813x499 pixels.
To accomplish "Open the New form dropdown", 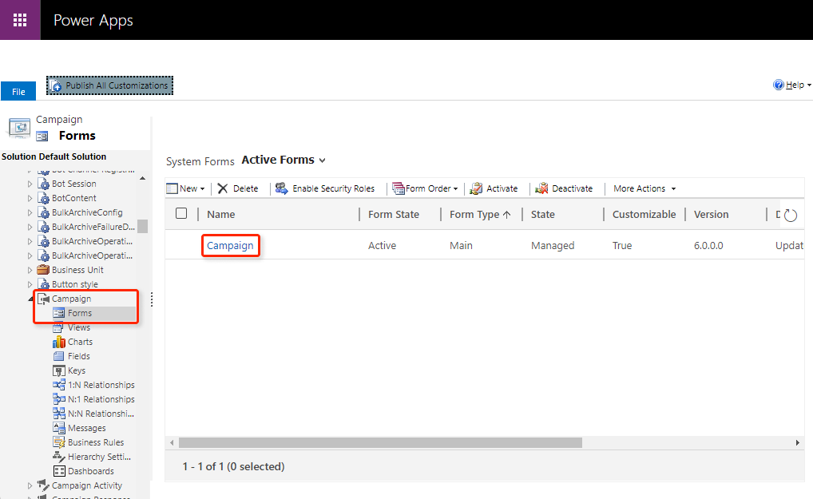I will click(185, 188).
